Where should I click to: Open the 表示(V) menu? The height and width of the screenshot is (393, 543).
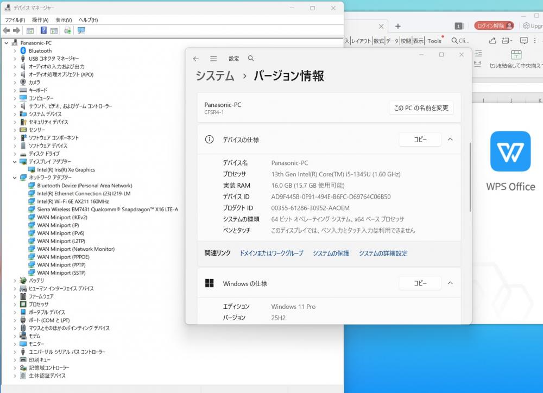[x=64, y=20]
